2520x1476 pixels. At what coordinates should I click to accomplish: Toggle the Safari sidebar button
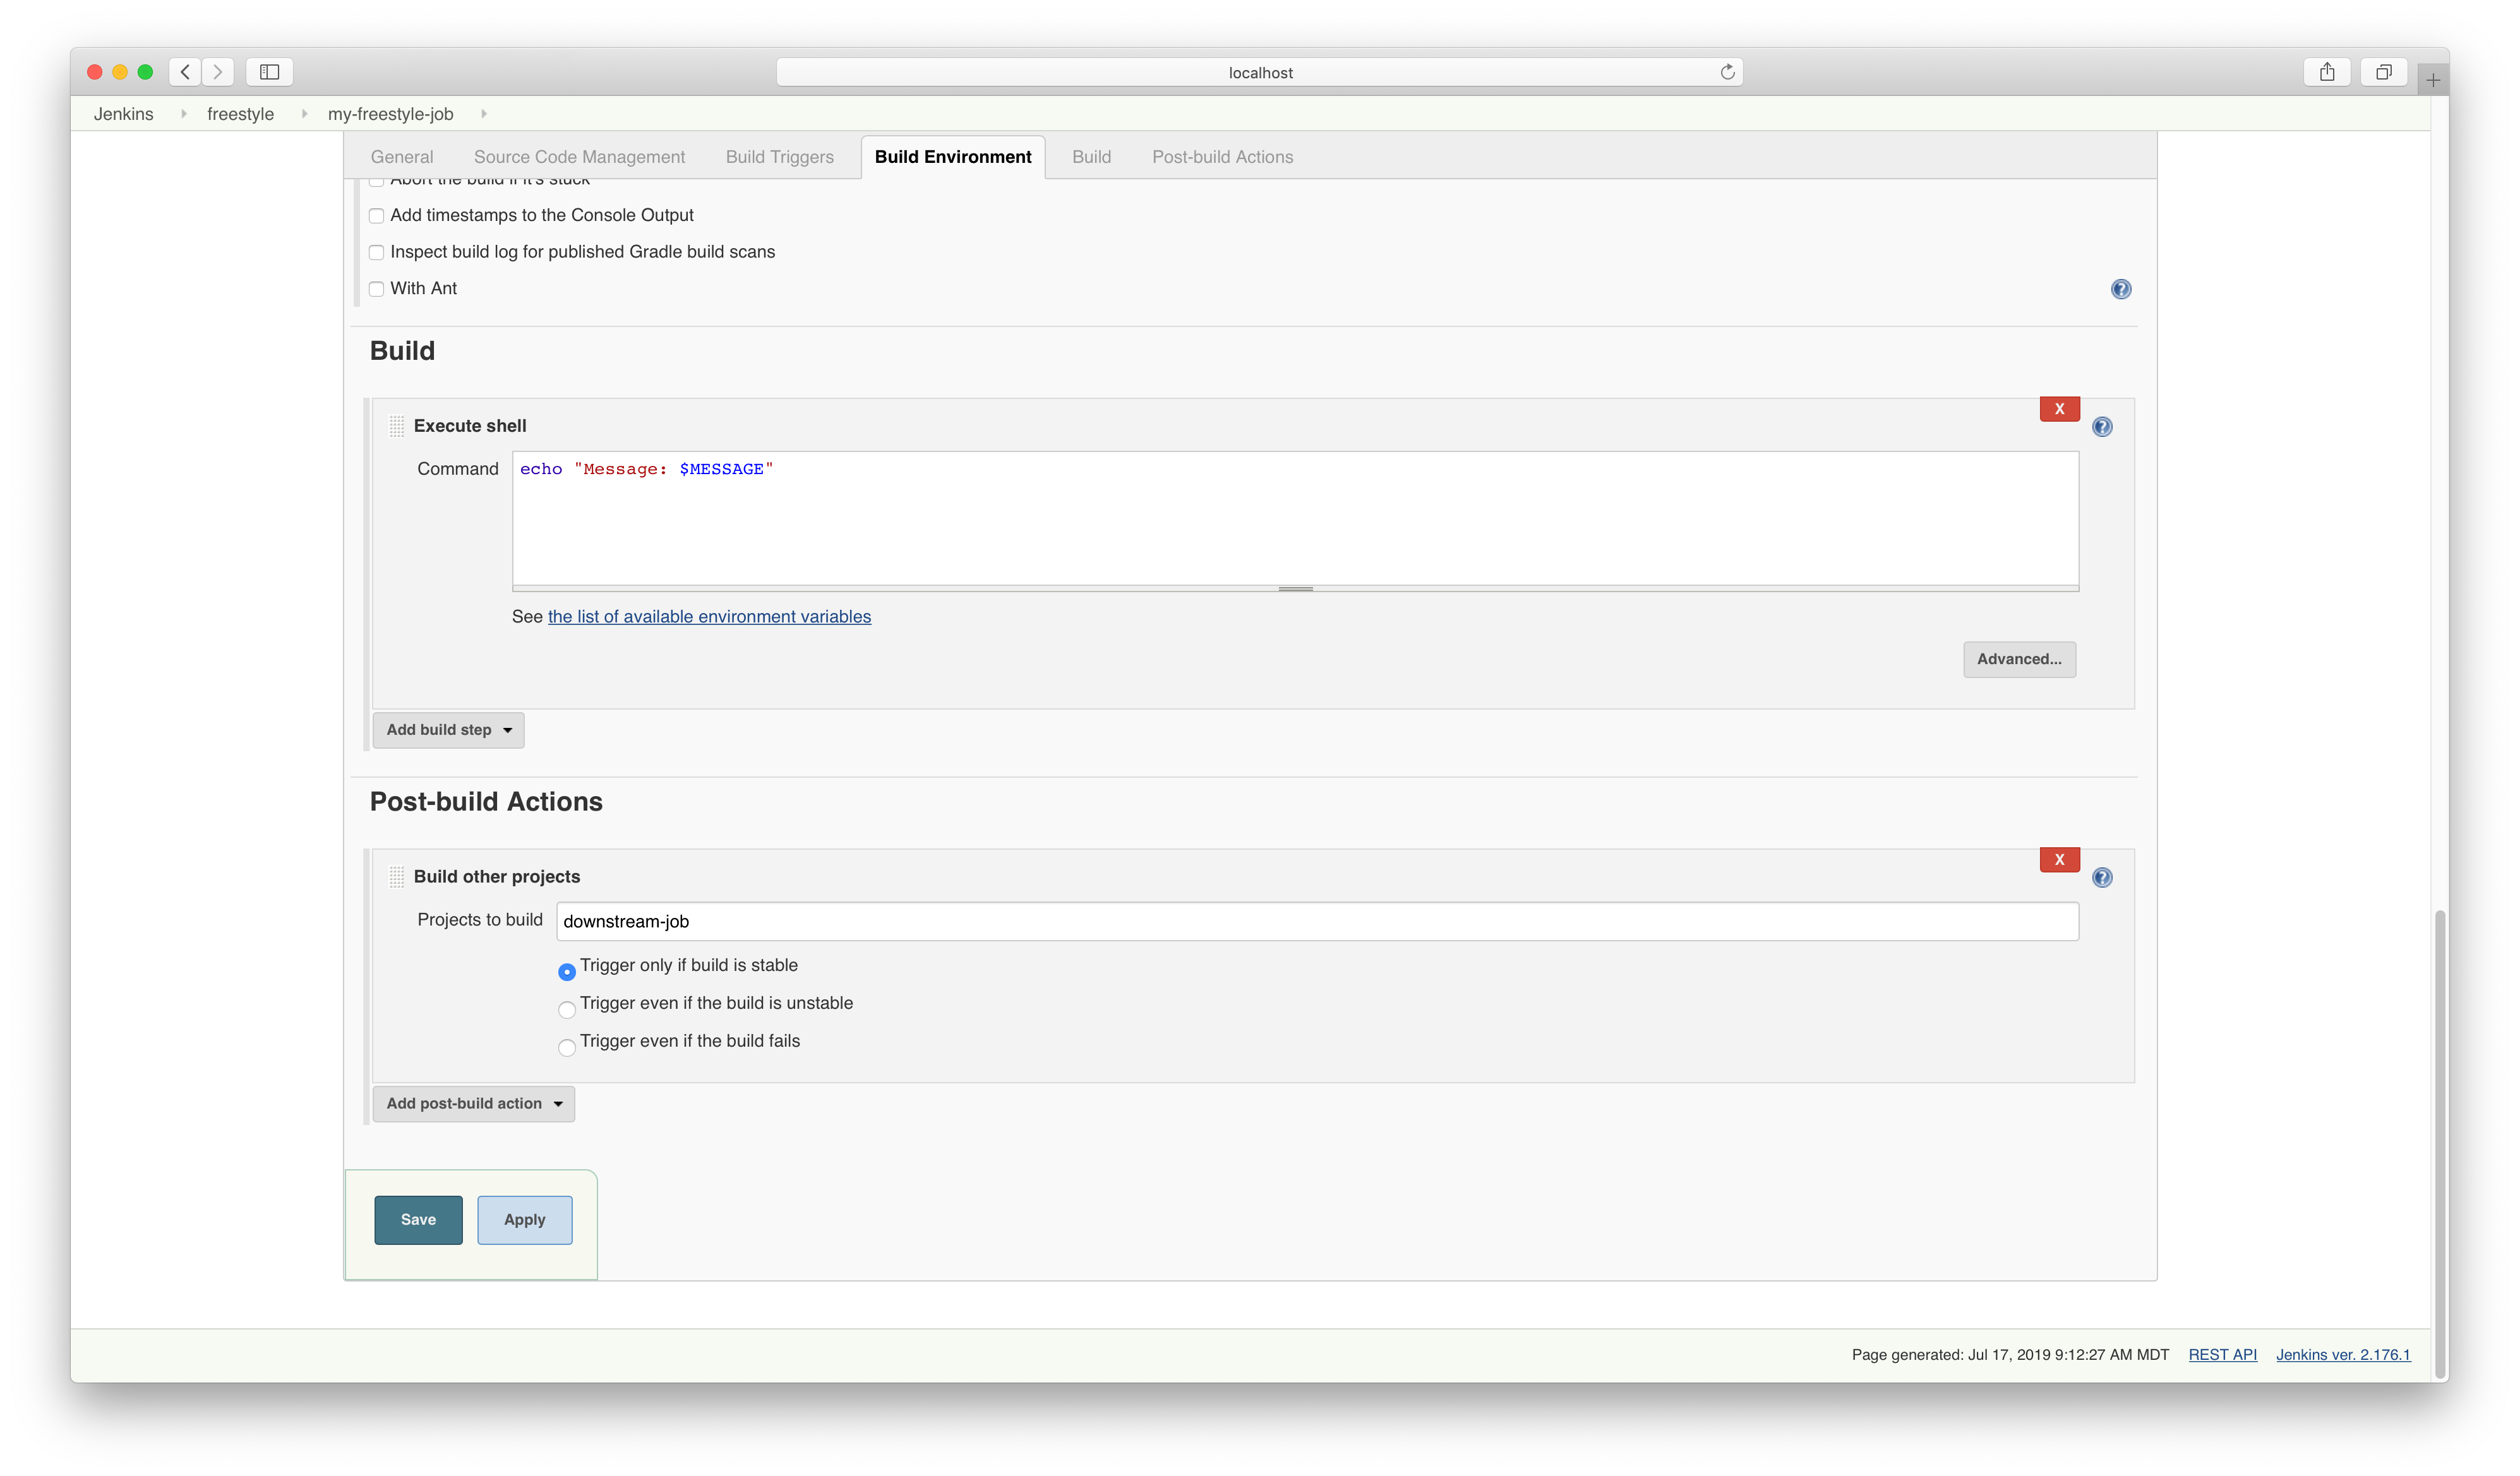[x=269, y=72]
